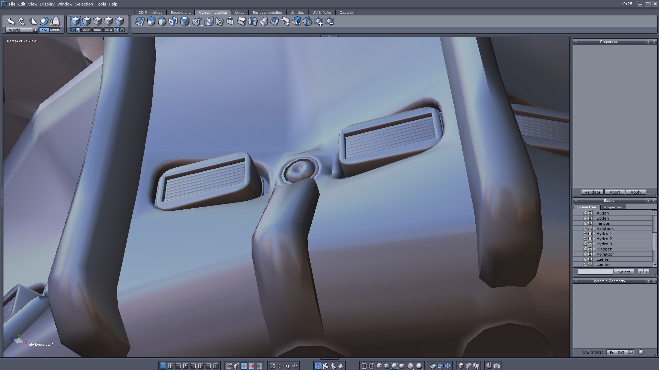Toggle visibility eye of Boden object
The width and height of the screenshot is (659, 370).
pos(590,218)
